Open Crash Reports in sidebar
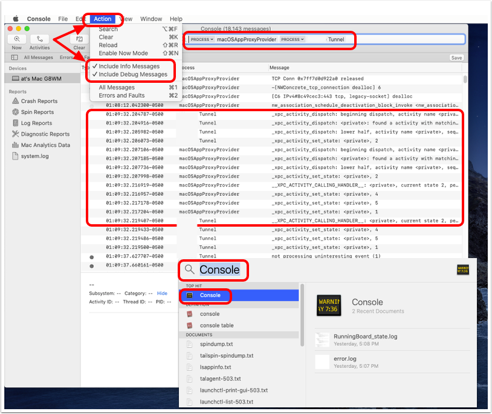Viewport: 492px width, 414px height. (x=39, y=102)
